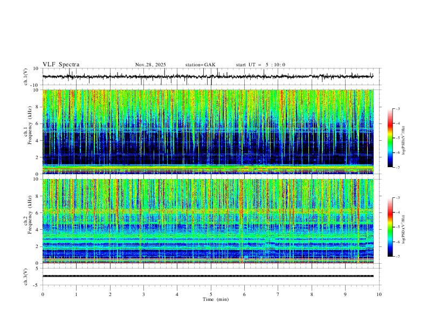
Task: Click the "log(PSD)" label beside ch.2 color bar
Action: tap(403, 229)
